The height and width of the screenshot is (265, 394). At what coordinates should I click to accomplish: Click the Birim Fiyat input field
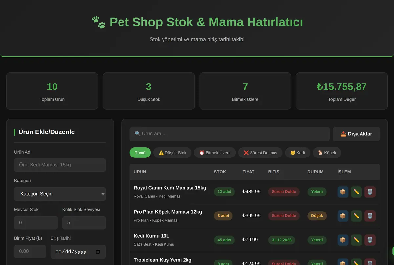(30, 251)
